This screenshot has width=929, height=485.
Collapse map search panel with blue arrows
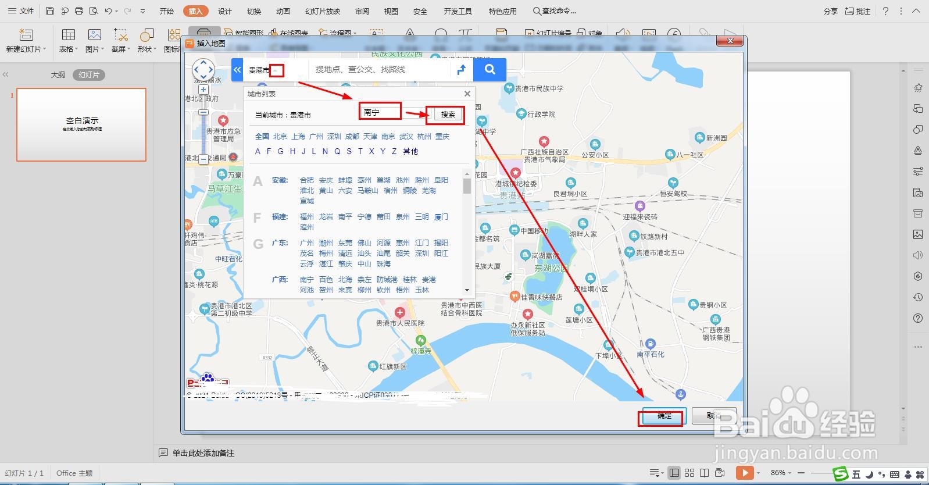point(237,70)
